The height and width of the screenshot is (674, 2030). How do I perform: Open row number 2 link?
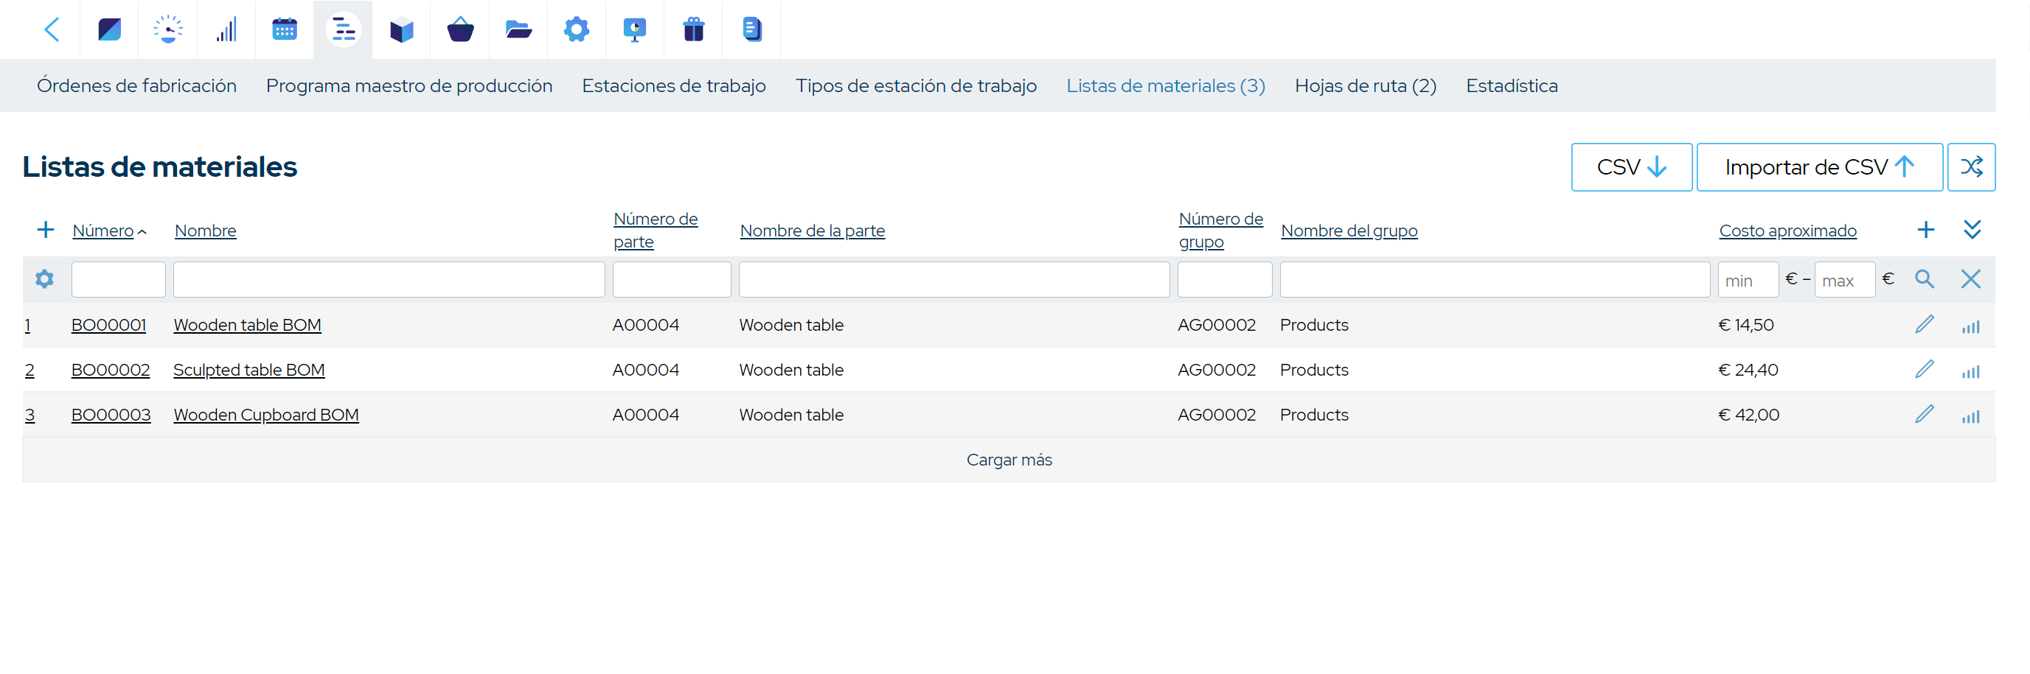click(x=29, y=370)
